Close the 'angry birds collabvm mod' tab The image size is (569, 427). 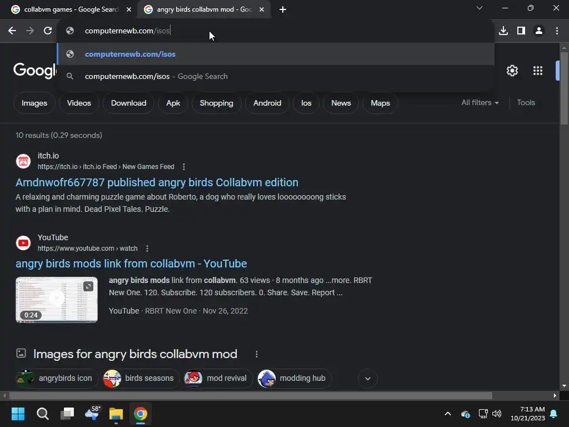(262, 9)
